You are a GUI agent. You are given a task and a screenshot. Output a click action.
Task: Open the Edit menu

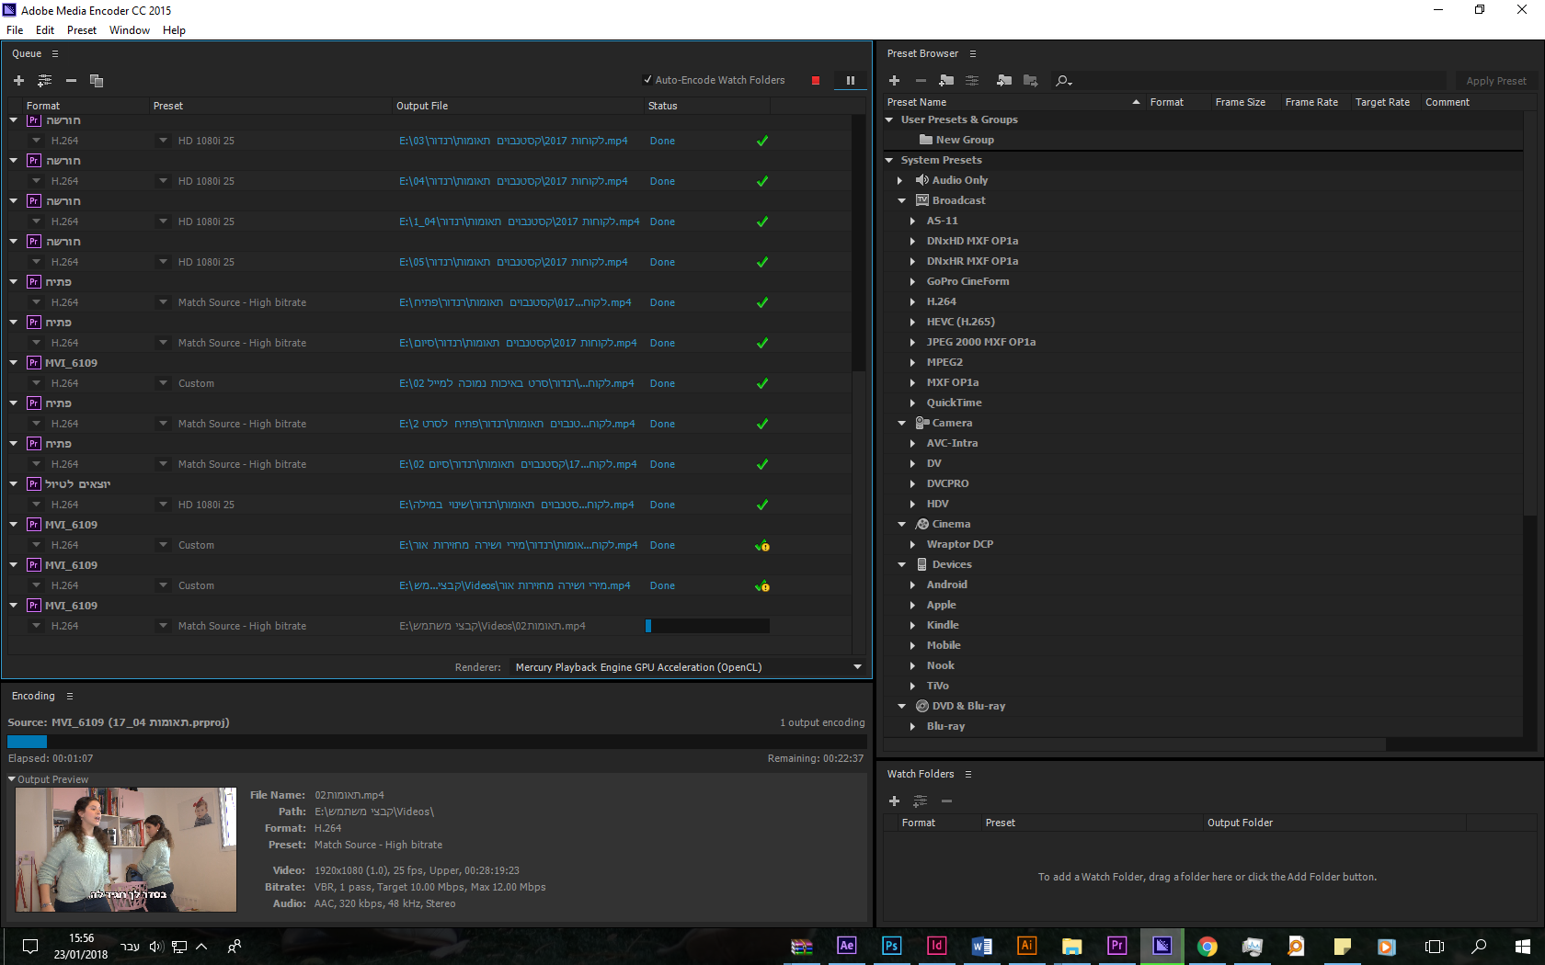(x=45, y=30)
